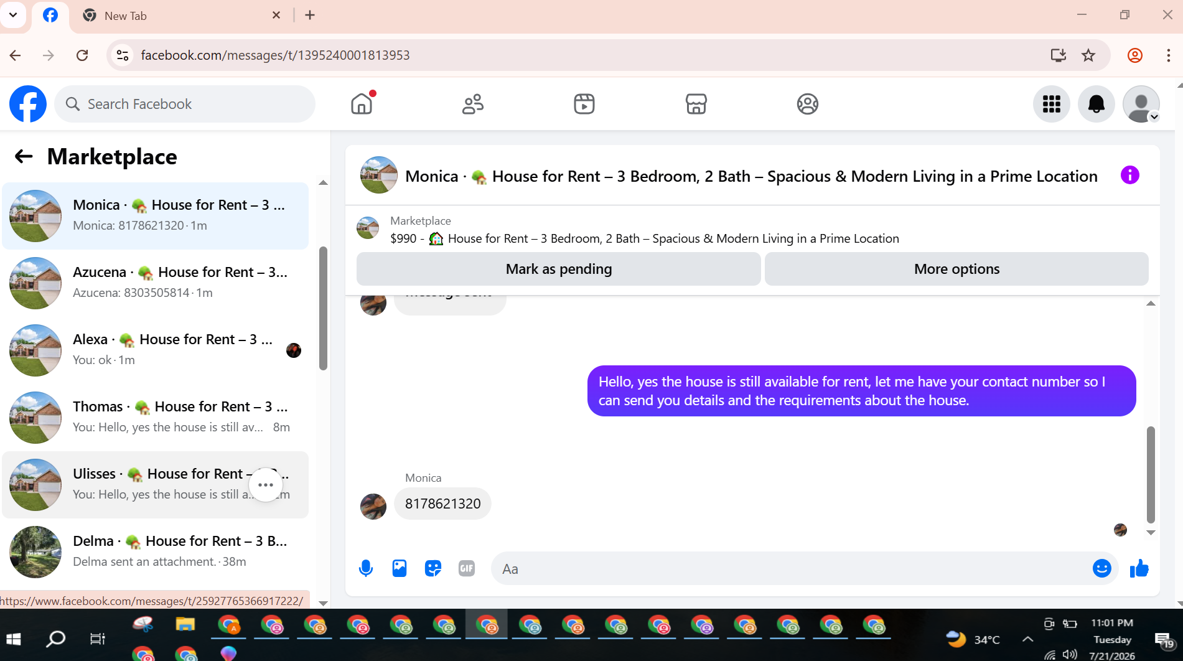Open a new browser tab

point(310,16)
